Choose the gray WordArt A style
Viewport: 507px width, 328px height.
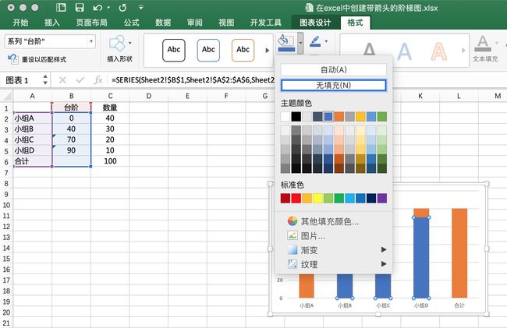pyautogui.click(x=369, y=51)
